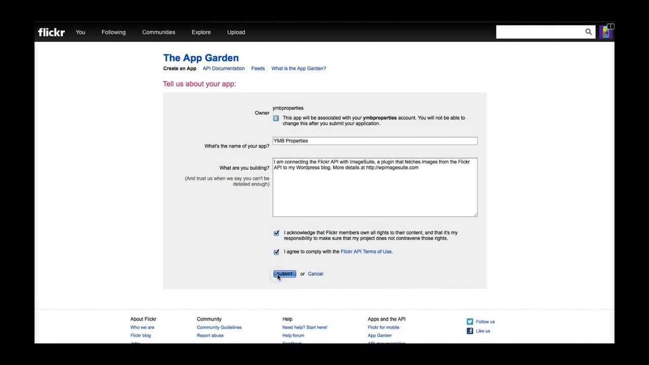The height and width of the screenshot is (365, 649).
Task: Click the Twitter Follow us icon
Action: click(x=470, y=321)
